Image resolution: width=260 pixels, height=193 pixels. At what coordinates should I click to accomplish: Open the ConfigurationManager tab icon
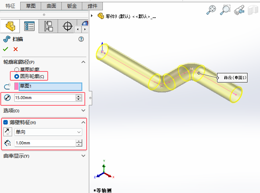(48, 26)
